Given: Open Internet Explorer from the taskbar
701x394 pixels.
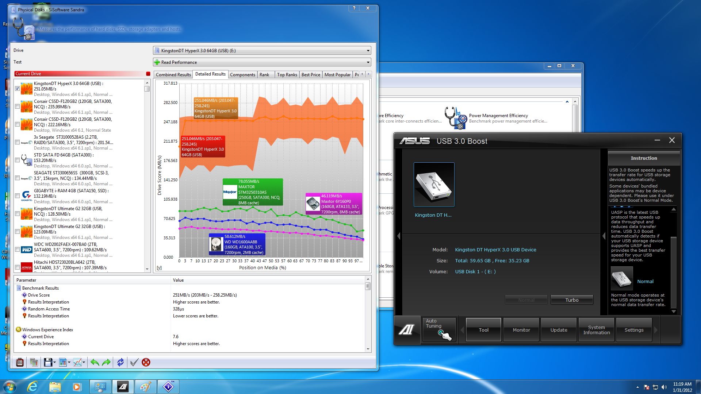Looking at the screenshot, I should click(33, 387).
